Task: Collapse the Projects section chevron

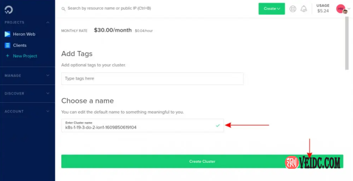Action: coord(48,23)
